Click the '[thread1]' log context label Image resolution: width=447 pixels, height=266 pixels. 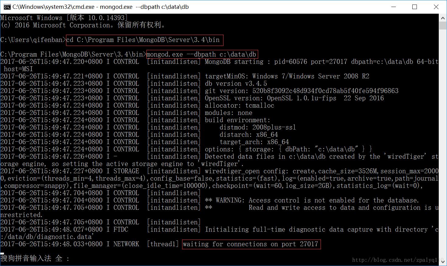coord(163,244)
